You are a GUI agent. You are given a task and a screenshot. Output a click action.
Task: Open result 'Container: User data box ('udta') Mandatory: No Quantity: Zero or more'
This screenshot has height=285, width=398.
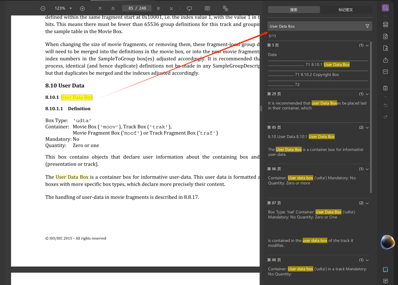pyautogui.click(x=312, y=180)
